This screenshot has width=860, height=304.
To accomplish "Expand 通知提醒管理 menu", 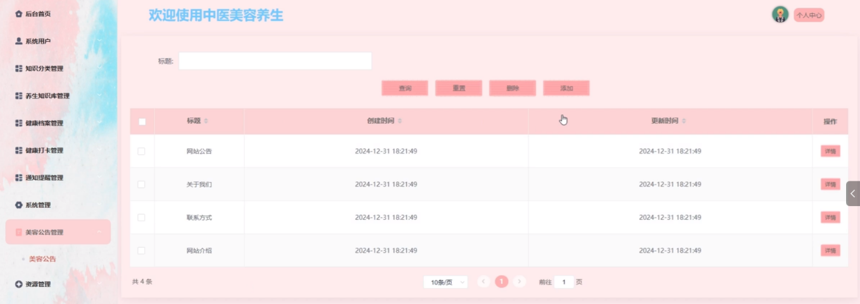I will [x=58, y=178].
